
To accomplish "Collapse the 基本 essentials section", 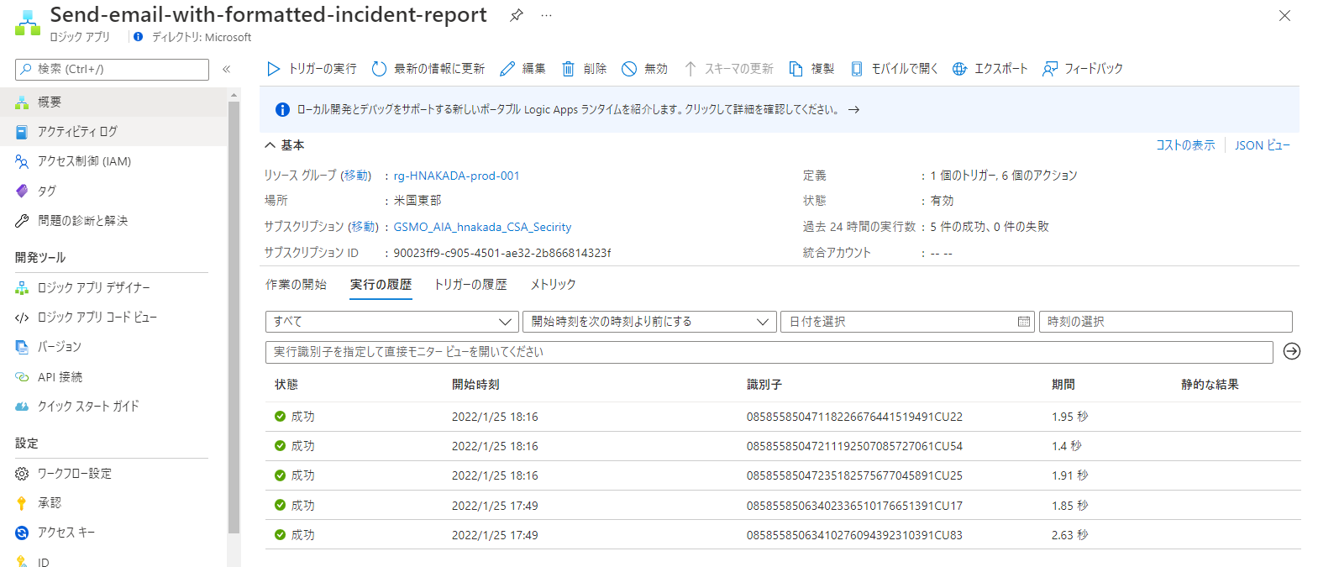I will pos(284,145).
